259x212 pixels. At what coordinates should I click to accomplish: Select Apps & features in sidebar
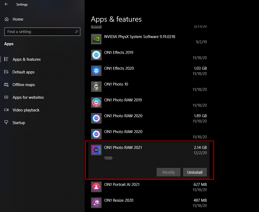26,59
